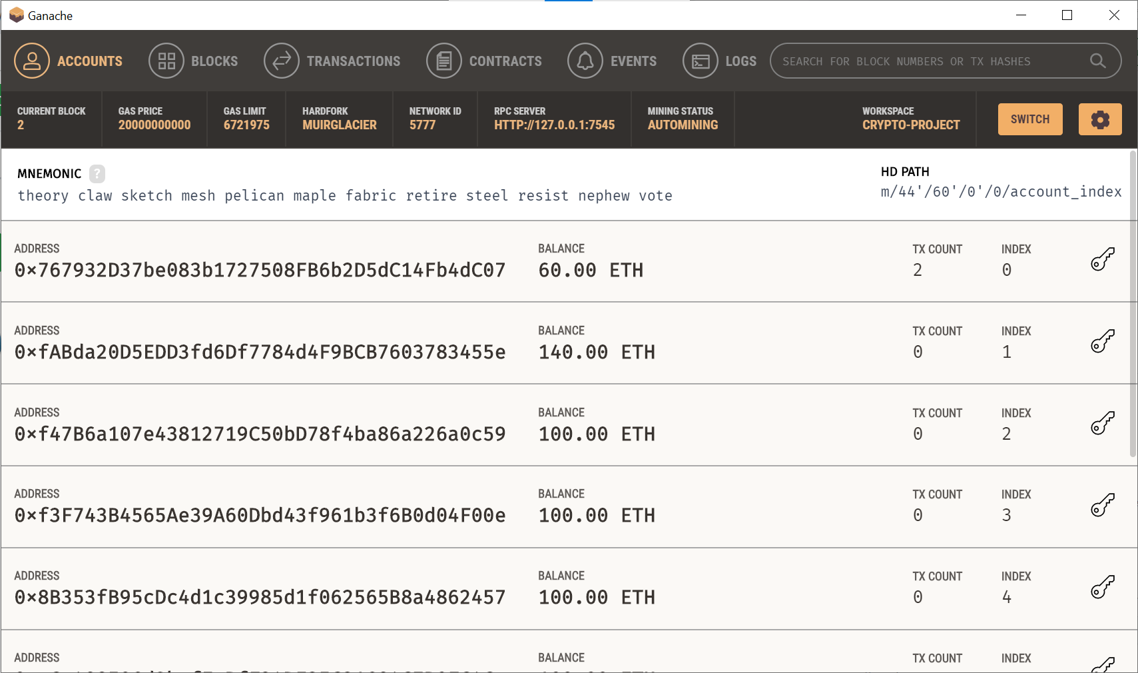Open Events via the bell icon
This screenshot has width=1138, height=673.
click(x=585, y=61)
